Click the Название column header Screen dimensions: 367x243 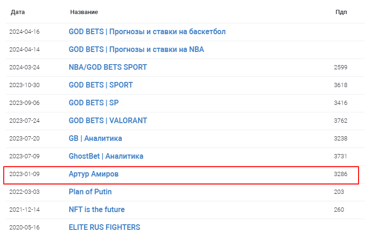tap(84, 12)
